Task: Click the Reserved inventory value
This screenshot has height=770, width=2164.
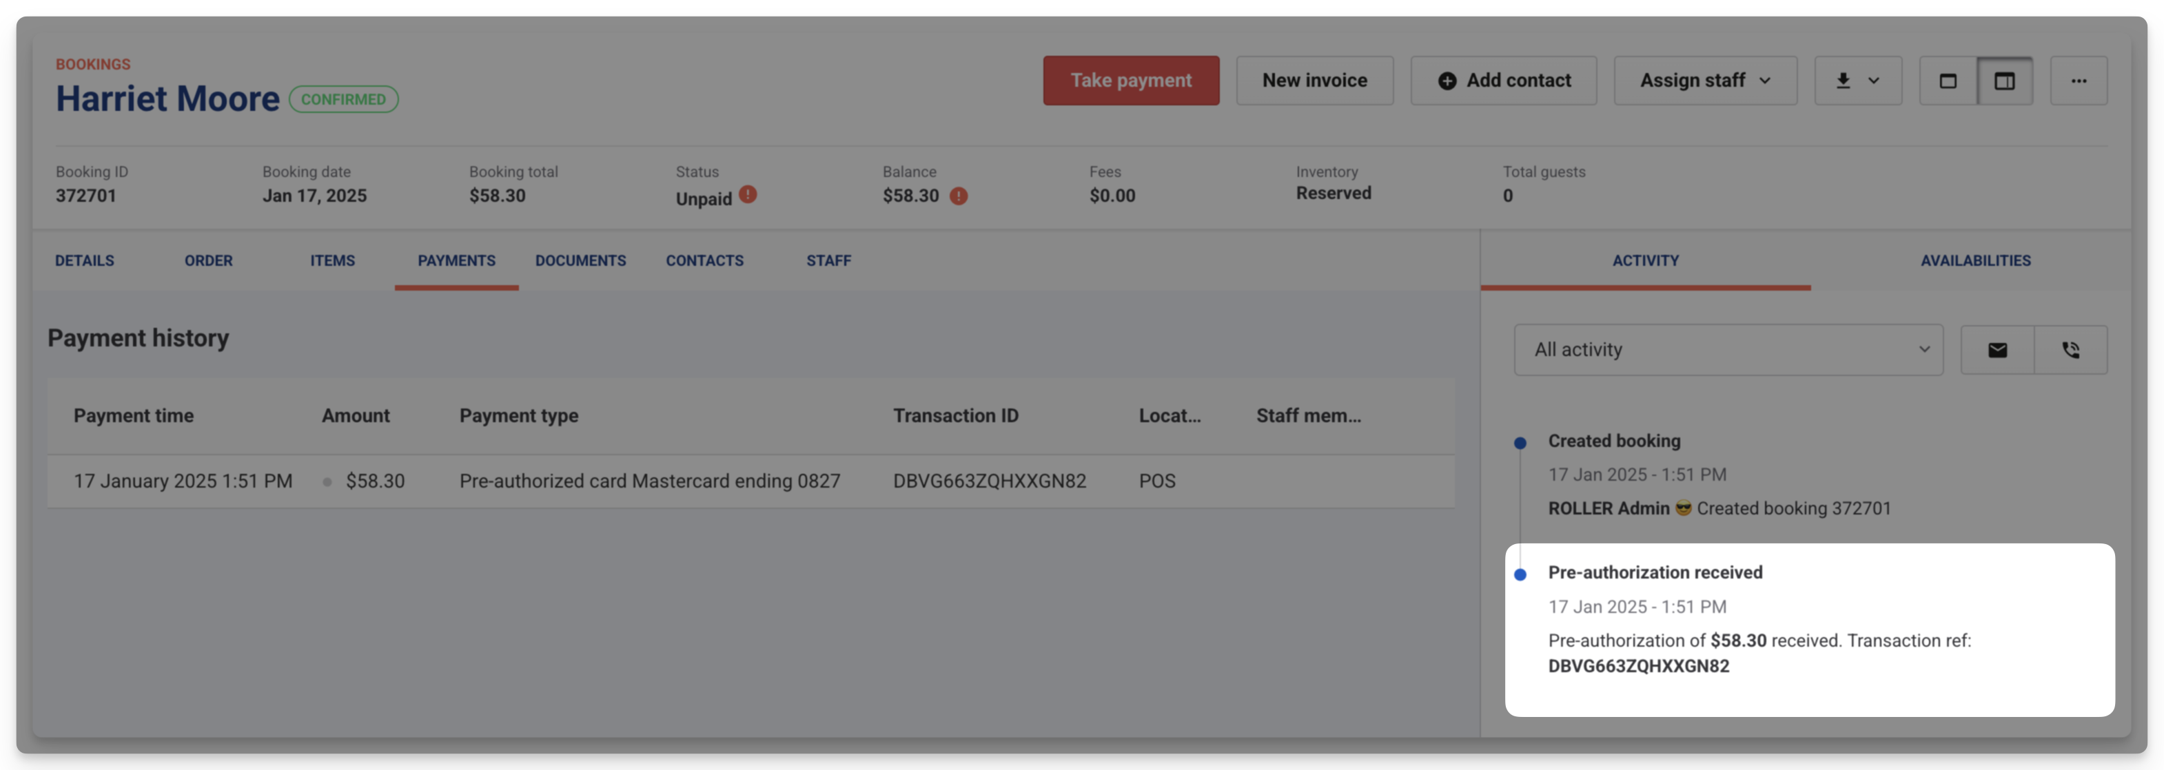Action: [1333, 193]
